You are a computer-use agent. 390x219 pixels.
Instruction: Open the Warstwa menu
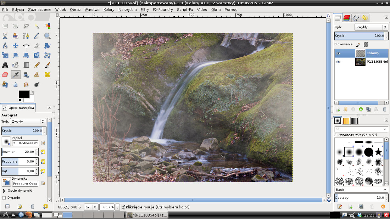(92, 10)
